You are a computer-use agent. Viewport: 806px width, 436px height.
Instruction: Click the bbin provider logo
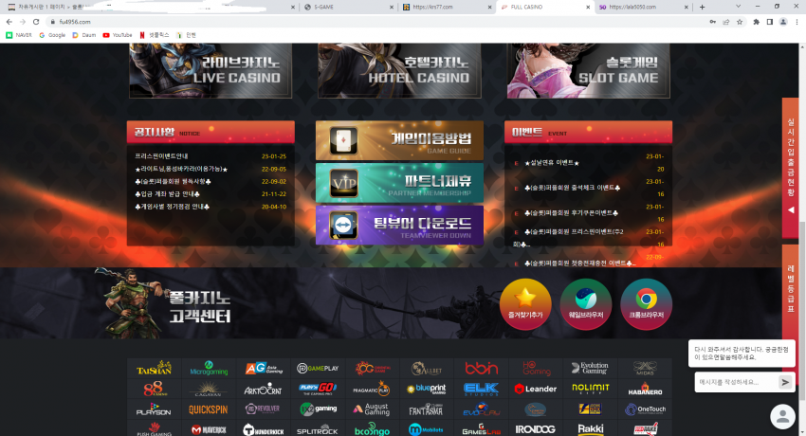pos(481,368)
